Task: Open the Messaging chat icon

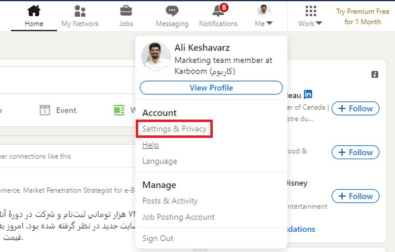Action: [x=172, y=11]
